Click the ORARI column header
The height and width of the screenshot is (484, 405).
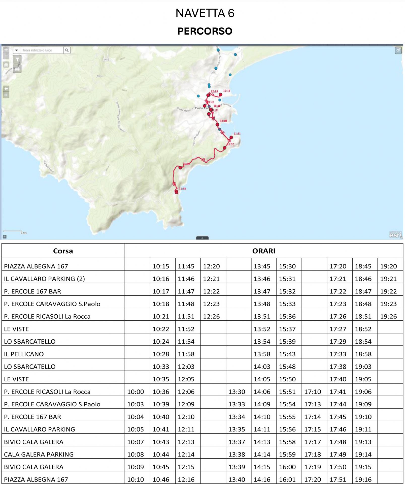point(264,251)
